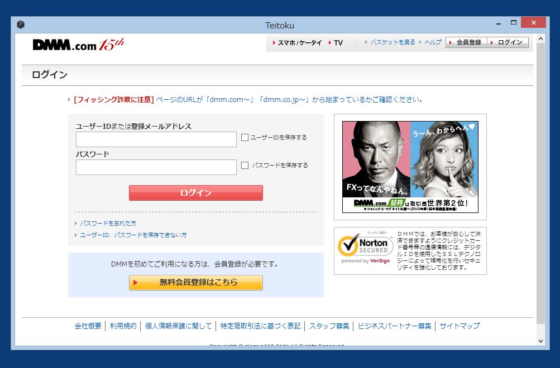Open スタッフ募集 footer link

pos(329,326)
